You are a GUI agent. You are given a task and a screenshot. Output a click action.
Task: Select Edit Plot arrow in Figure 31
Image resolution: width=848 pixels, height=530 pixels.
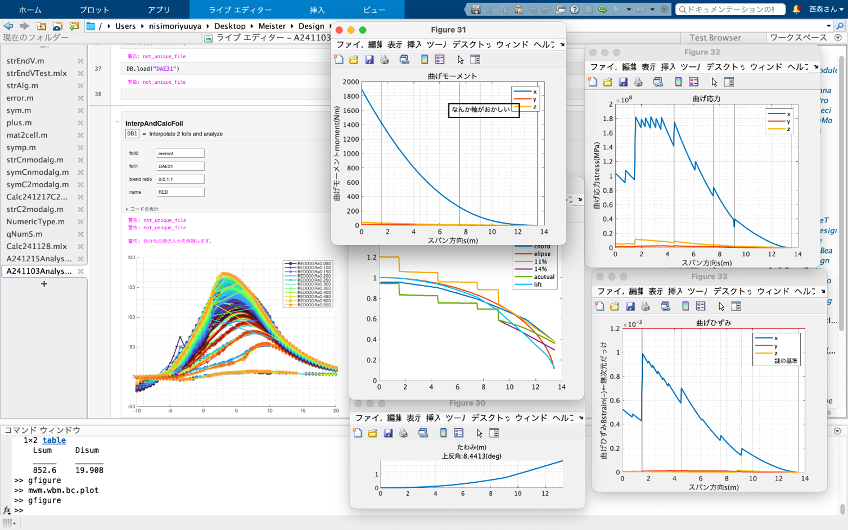(461, 60)
